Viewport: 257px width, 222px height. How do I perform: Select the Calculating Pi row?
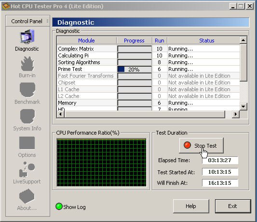(x=148, y=55)
